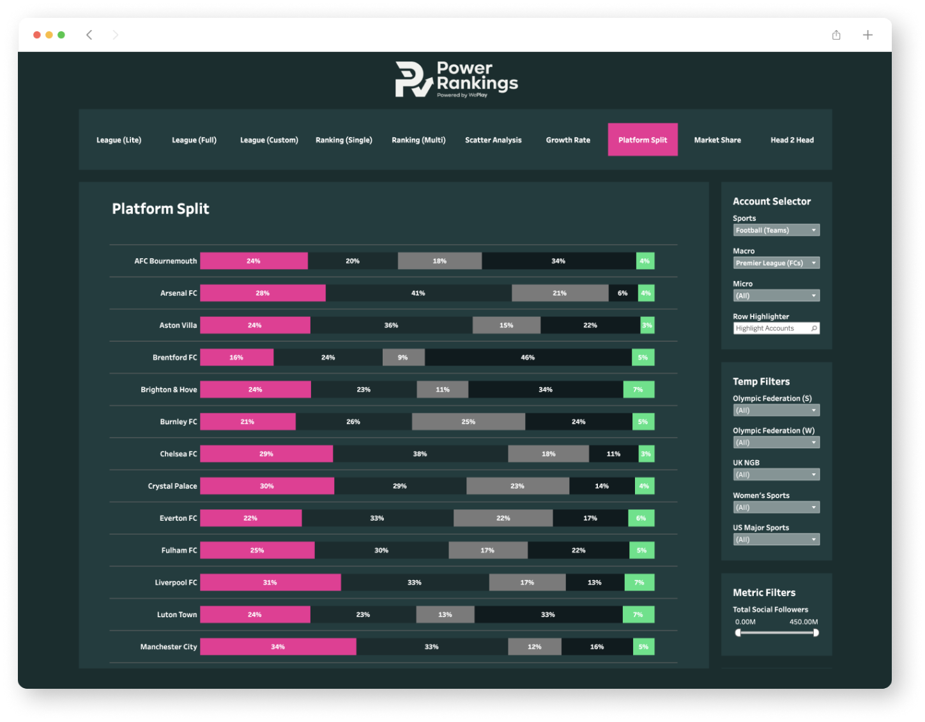
Task: Select the Platform Split tab
Action: (x=643, y=140)
